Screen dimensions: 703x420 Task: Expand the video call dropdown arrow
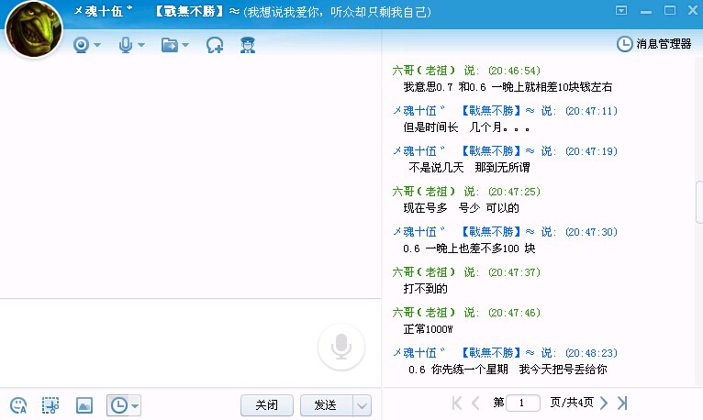pos(97,45)
